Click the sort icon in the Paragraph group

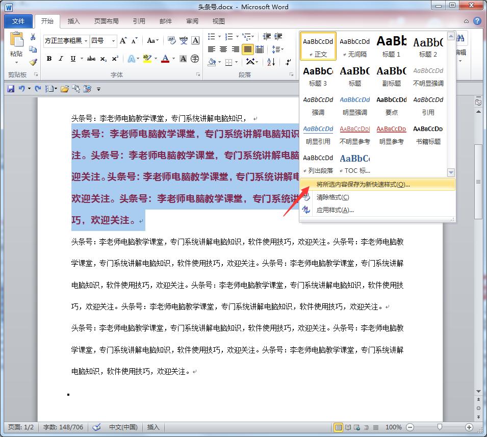(270, 62)
